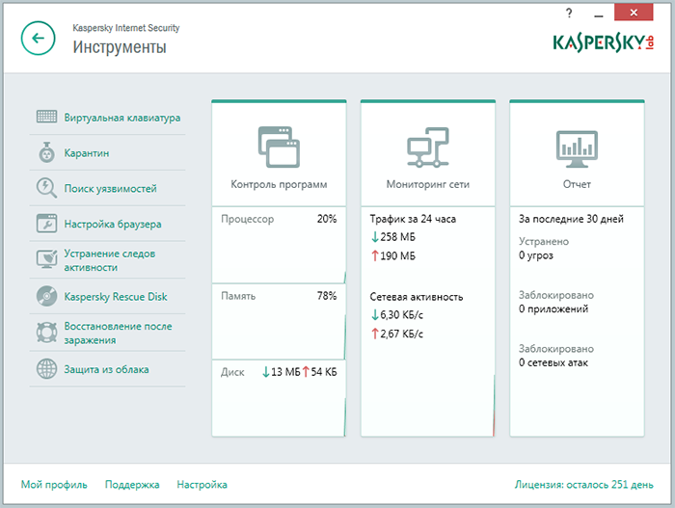Viewport: 675px width, 508px height.
Task: Open Восстановление после заражения
Action: pyautogui.click(x=118, y=333)
